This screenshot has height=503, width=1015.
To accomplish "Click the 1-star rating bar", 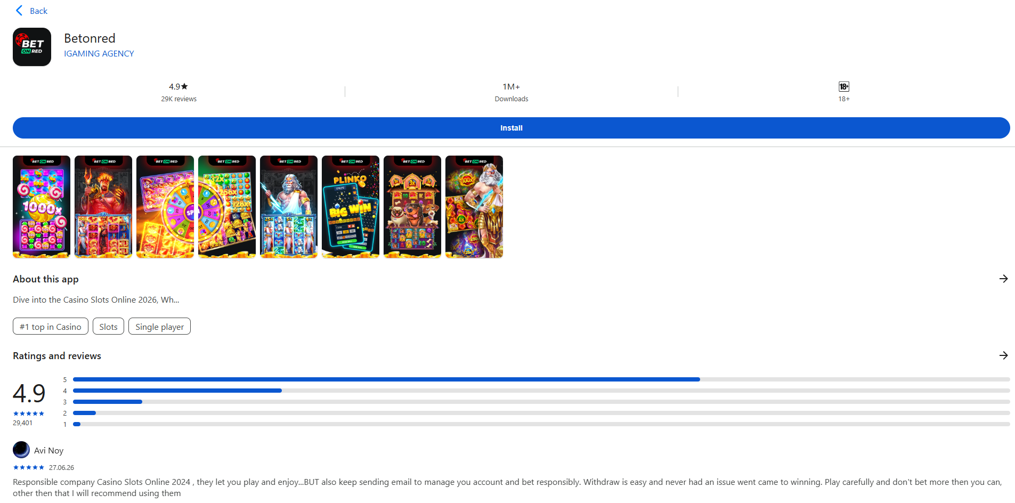I will click(541, 424).
